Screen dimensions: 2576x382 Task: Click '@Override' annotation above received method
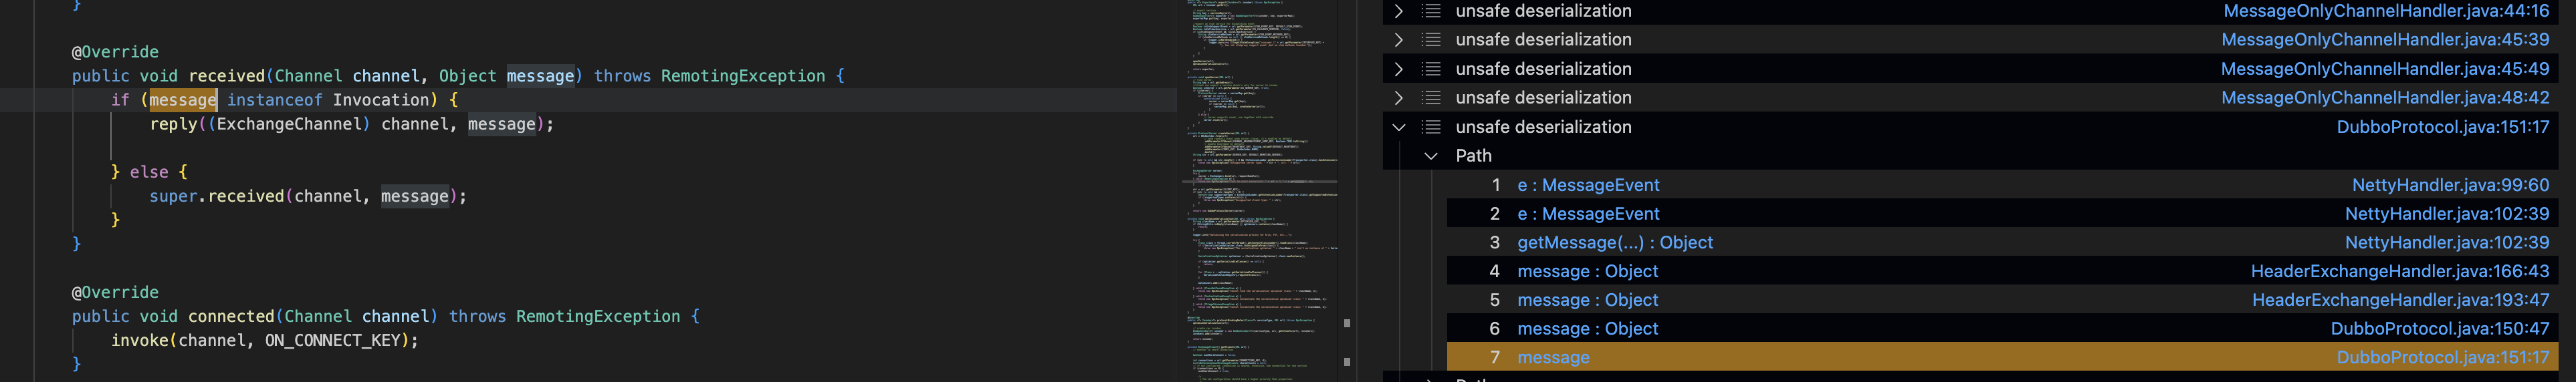click(115, 52)
